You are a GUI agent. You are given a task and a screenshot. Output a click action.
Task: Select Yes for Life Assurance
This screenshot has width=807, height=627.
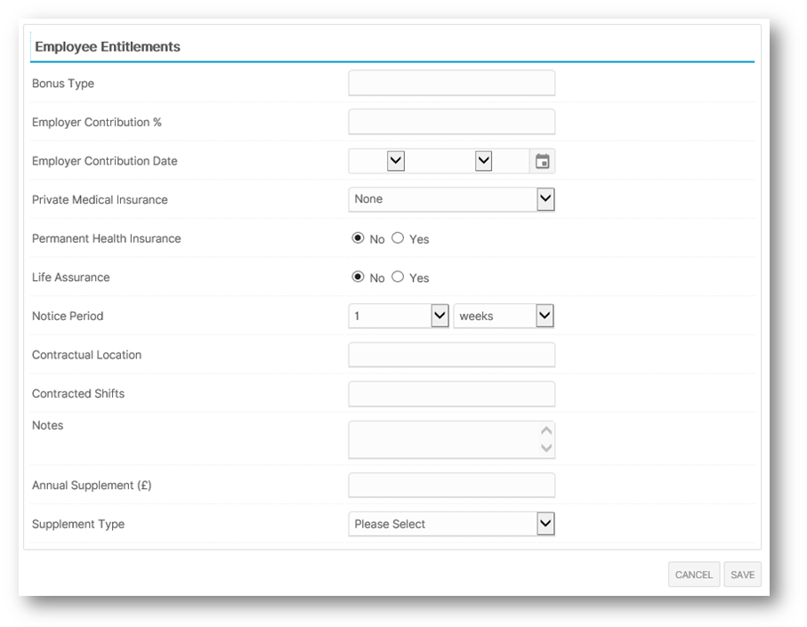pos(398,277)
